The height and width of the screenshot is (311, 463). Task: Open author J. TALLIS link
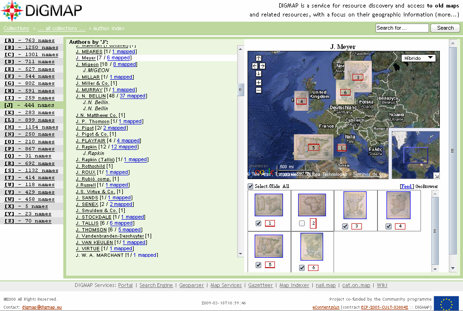[87, 223]
